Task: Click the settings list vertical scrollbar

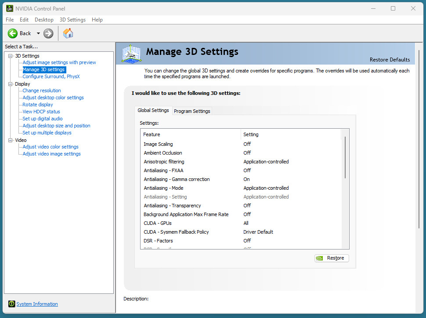Action: tap(345, 158)
